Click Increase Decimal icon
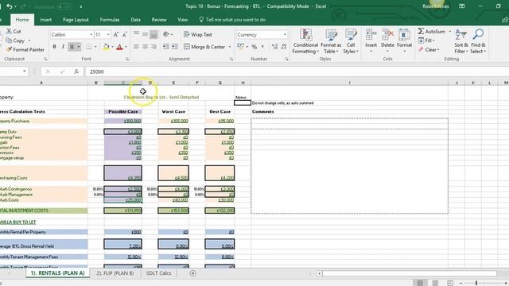 point(274,47)
